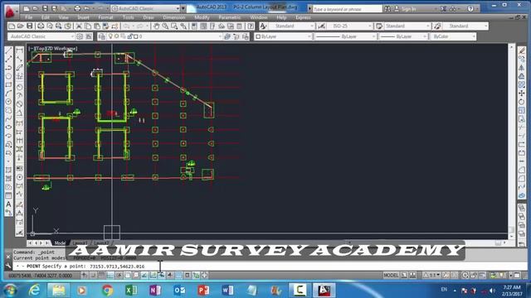Open the Text Style Standard dropdown

292,26
